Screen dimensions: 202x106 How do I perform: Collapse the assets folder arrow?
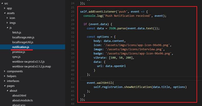(5, 13)
